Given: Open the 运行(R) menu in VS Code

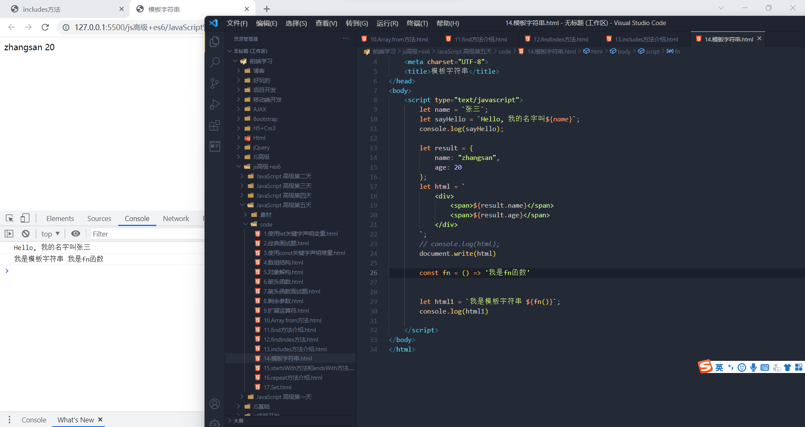Looking at the screenshot, I should 387,23.
